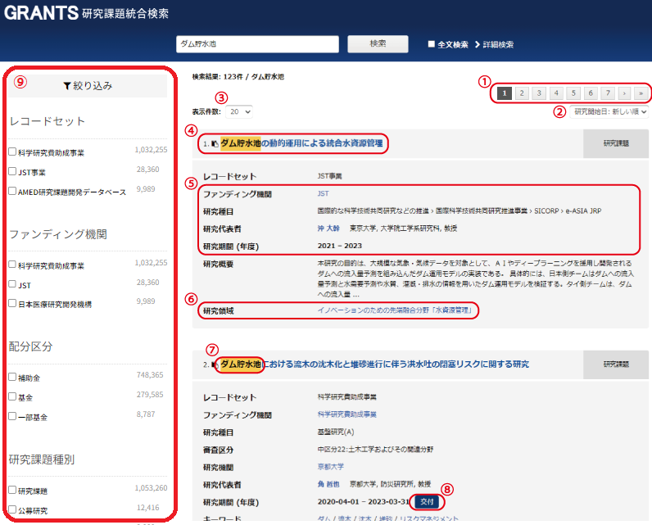
Task: Click 中区分22:土木工学およびその関連分野 text
Action: [x=375, y=450]
